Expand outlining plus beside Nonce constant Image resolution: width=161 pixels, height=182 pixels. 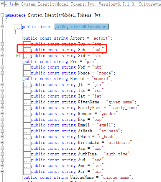(2, 73)
